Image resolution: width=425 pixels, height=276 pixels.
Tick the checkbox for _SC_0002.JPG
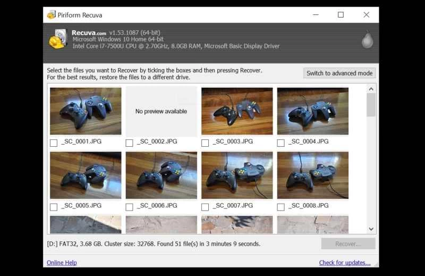(x=130, y=143)
